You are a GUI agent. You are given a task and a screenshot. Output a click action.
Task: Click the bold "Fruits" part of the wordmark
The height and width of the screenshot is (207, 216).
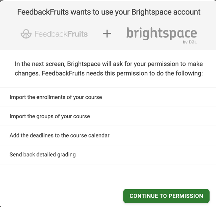tap(77, 34)
